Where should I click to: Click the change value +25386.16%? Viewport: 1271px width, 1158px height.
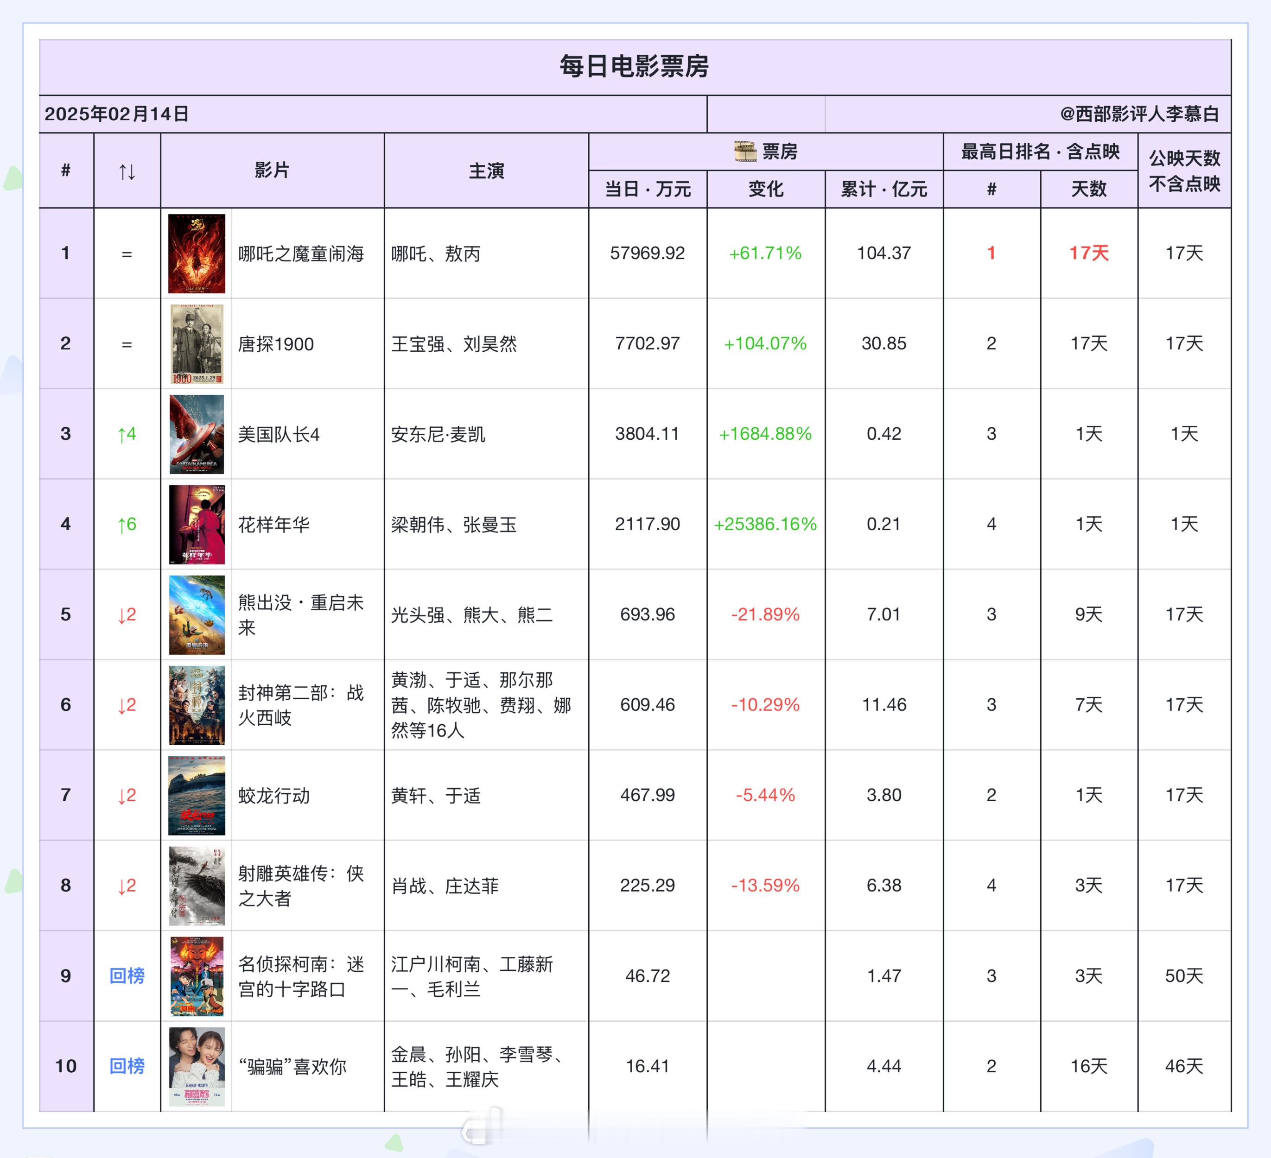coord(765,524)
